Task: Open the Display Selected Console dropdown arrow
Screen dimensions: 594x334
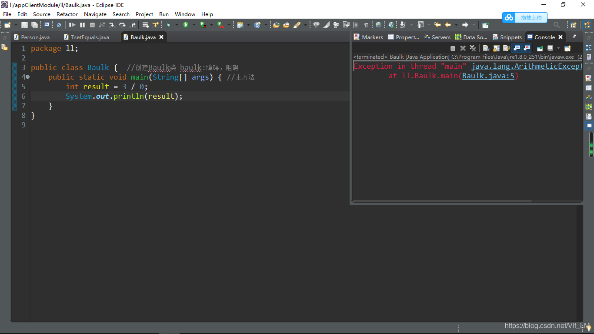Action: pyautogui.click(x=558, y=48)
